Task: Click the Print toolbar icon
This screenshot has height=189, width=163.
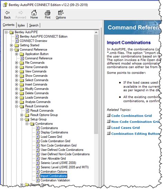Action: pyautogui.click(x=47, y=13)
